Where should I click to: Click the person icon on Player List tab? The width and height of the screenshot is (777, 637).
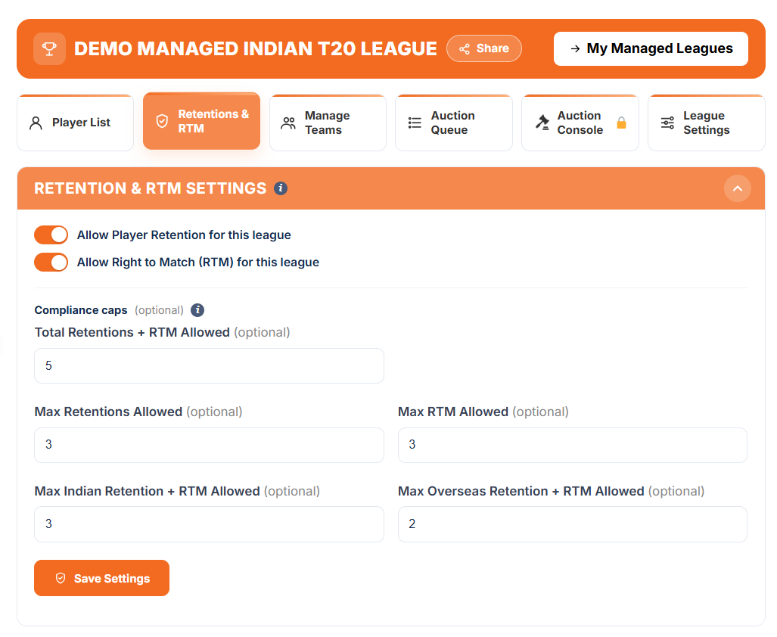click(x=36, y=123)
